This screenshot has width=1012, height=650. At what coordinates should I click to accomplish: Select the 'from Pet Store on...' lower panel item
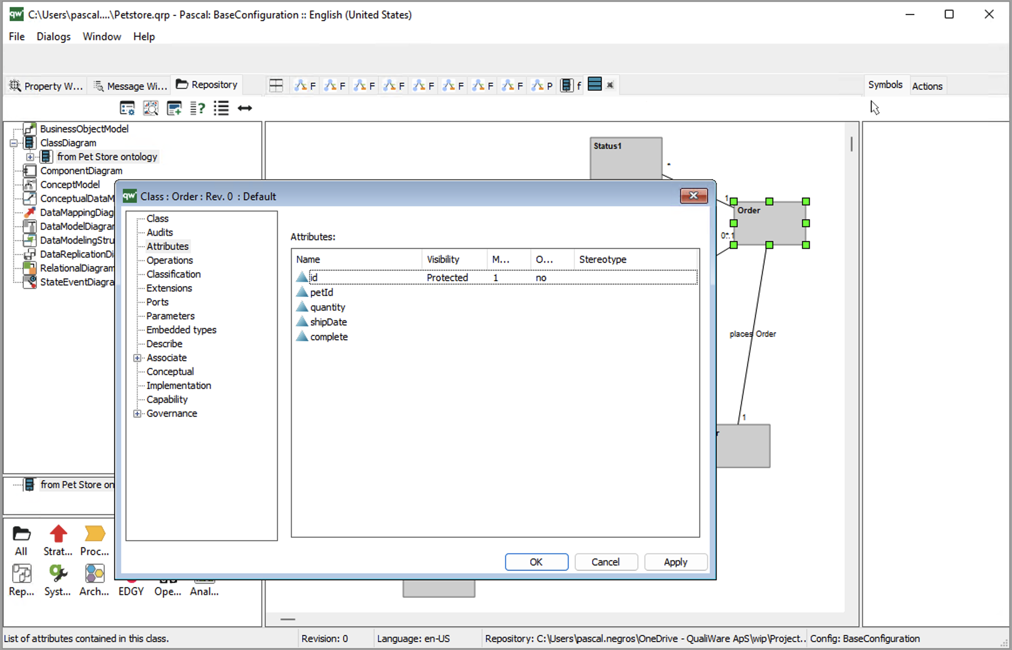pos(77,485)
